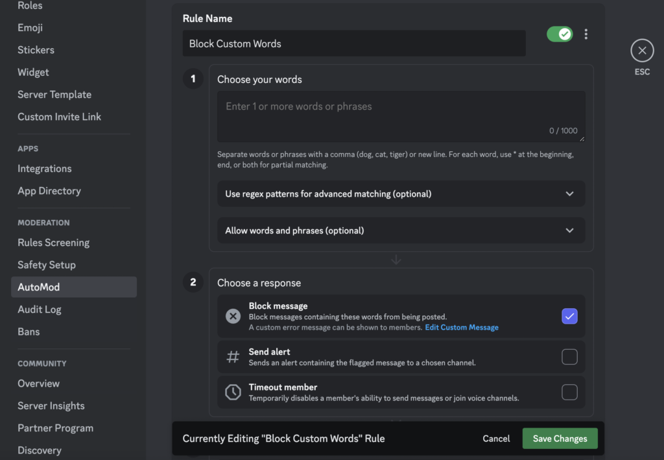Click the Send alert option row title
Screen dimensions: 664x460
[x=269, y=352]
